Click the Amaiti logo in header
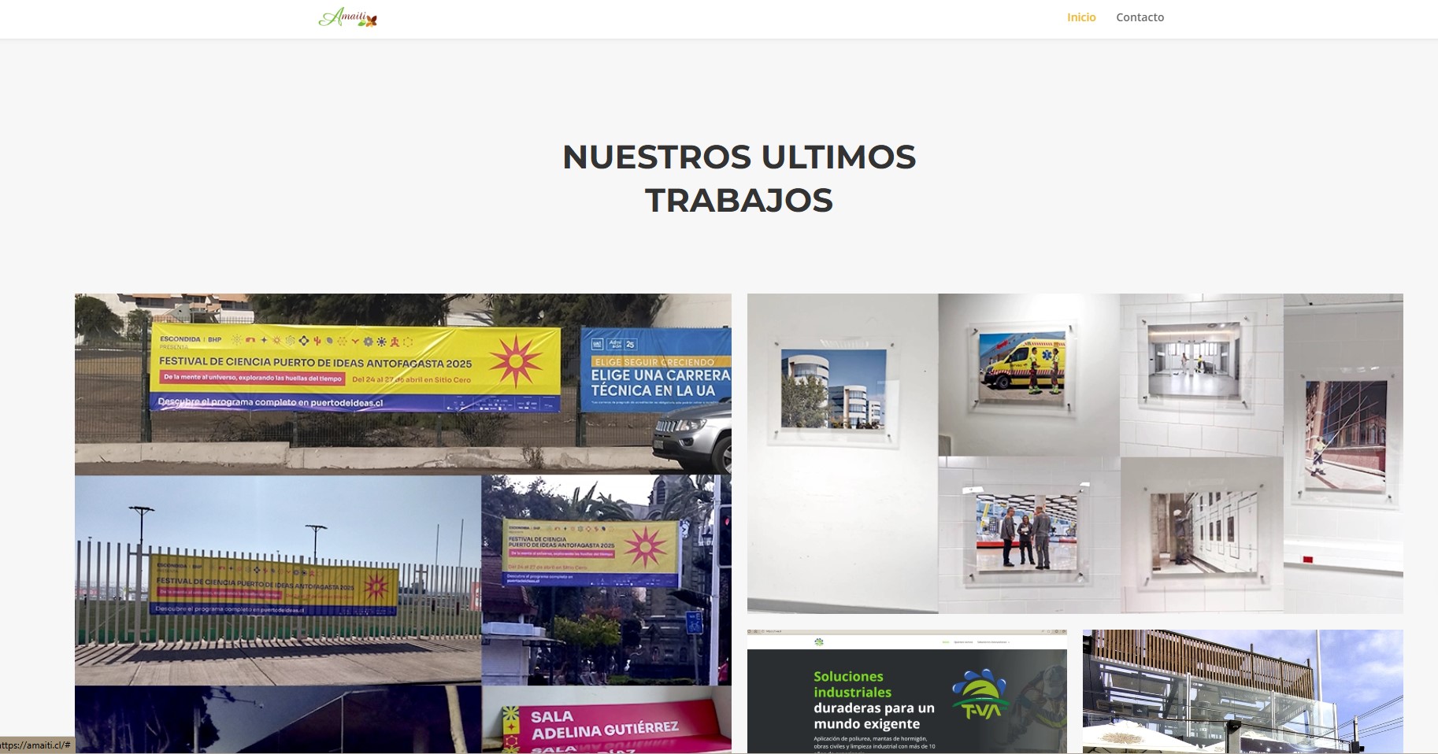Screen dimensions: 1438x754 tap(348, 17)
